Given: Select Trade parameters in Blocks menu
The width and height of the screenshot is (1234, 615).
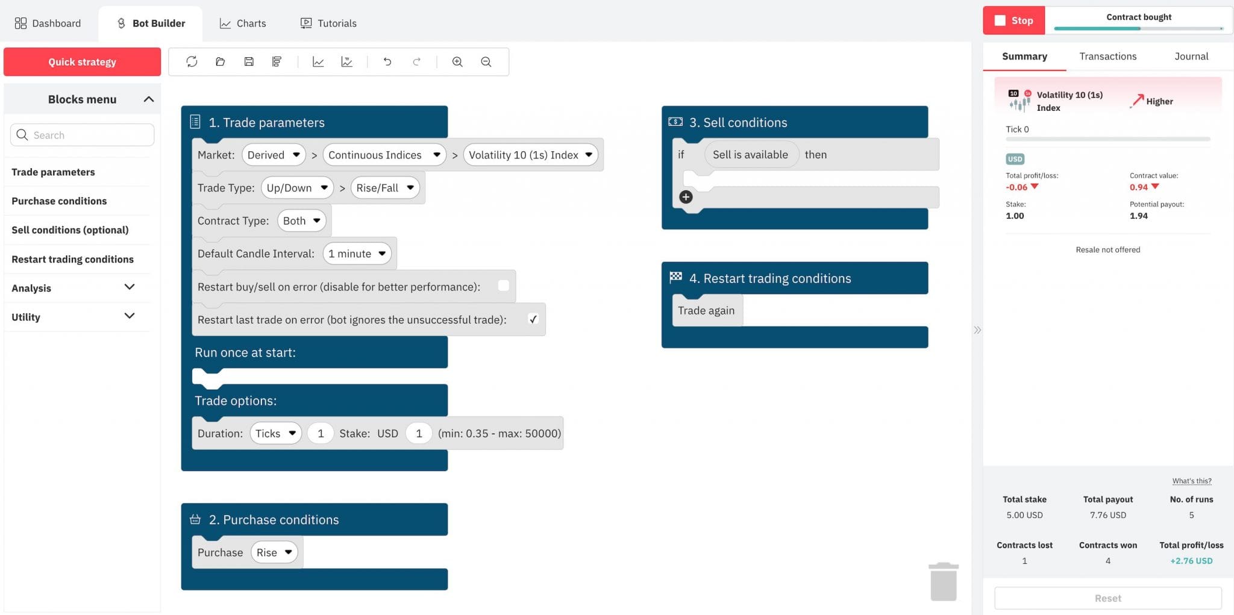Looking at the screenshot, I should pyautogui.click(x=53, y=172).
